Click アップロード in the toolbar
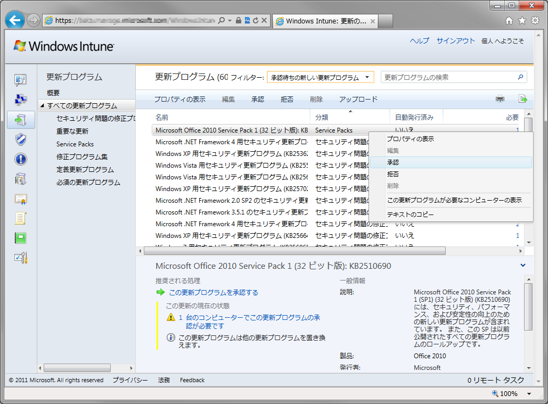548x404 pixels. click(x=358, y=99)
